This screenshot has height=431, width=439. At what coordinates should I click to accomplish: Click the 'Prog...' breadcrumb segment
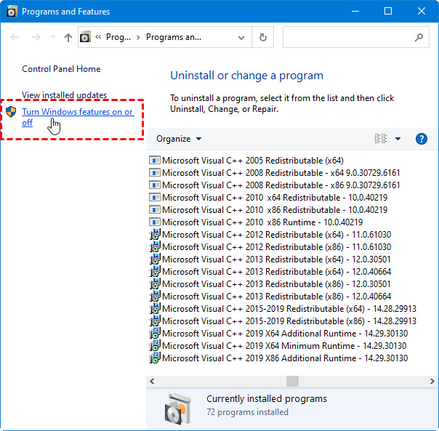click(118, 37)
